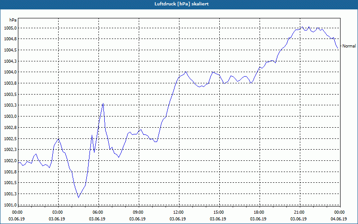Select the 1004,3 y-axis value
The image size is (358, 224).
point(10,61)
